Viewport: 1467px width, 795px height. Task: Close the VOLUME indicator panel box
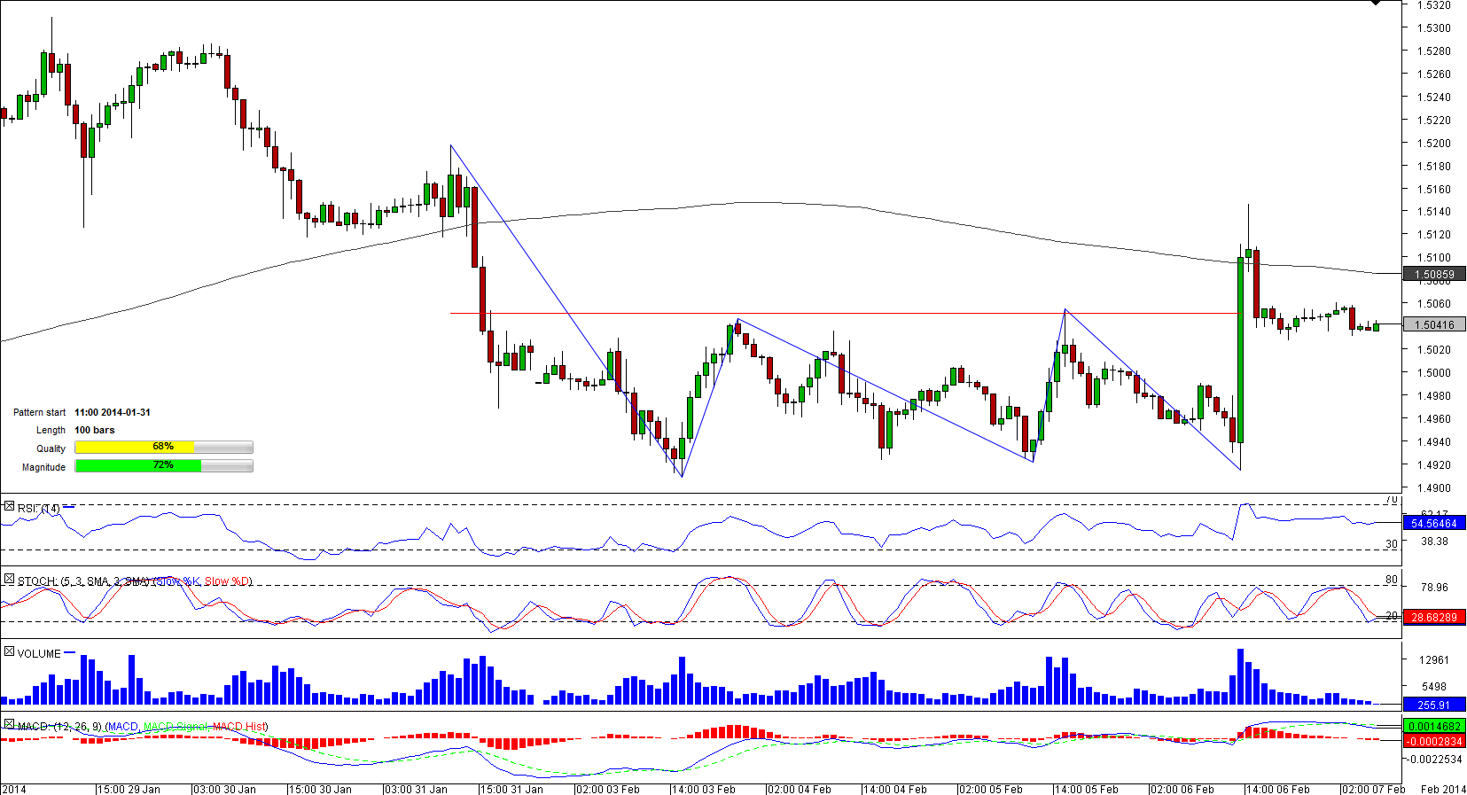tap(9, 651)
